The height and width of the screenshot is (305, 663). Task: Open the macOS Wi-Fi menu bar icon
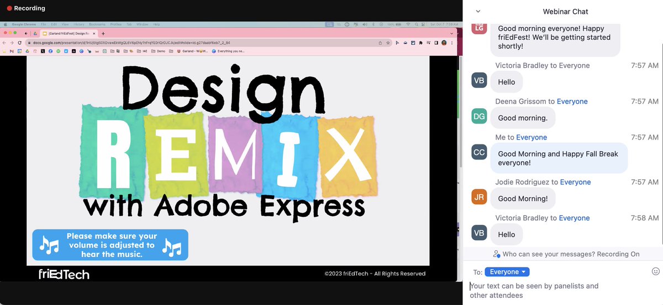click(x=408, y=24)
